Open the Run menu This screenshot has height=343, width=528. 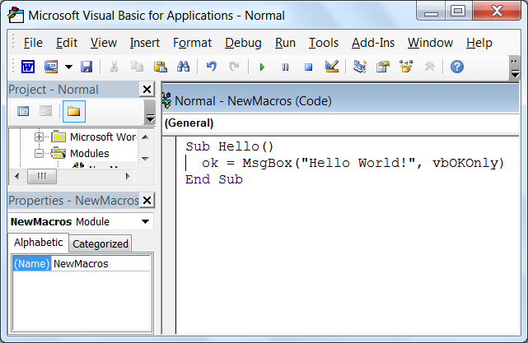(x=285, y=43)
